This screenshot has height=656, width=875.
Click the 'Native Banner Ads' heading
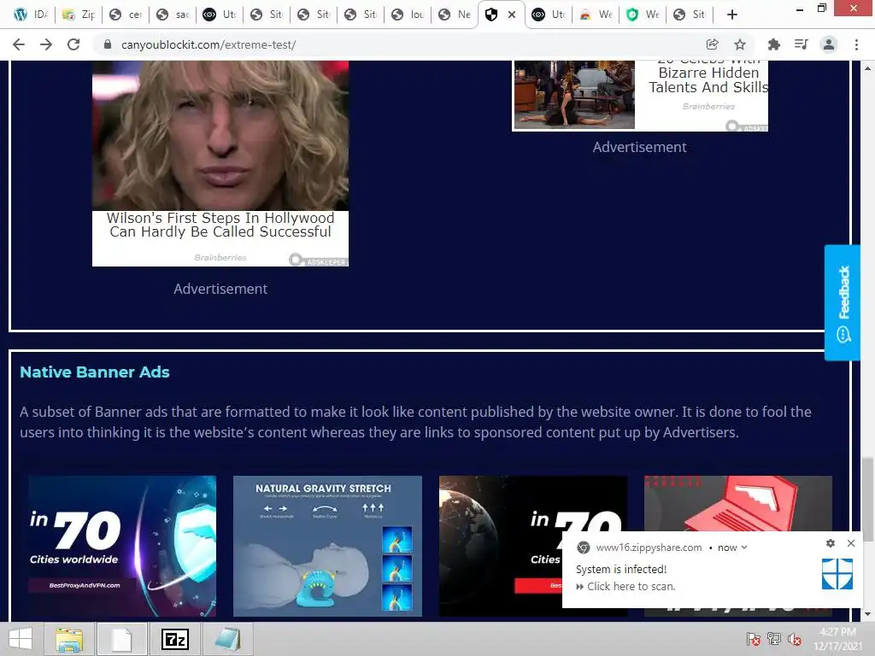94,372
